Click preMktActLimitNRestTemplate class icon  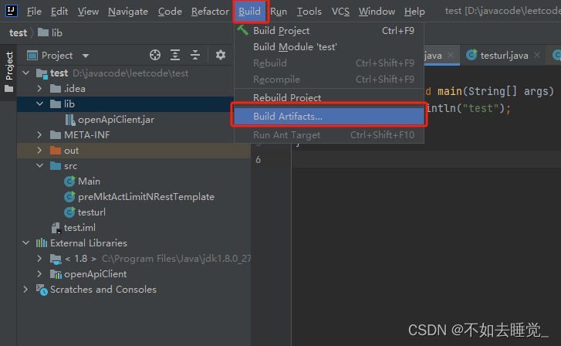(x=69, y=197)
